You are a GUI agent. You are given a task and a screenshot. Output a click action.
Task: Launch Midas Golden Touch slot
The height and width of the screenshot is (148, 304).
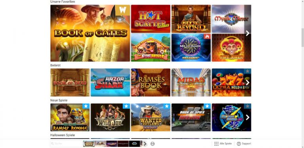pos(191,82)
